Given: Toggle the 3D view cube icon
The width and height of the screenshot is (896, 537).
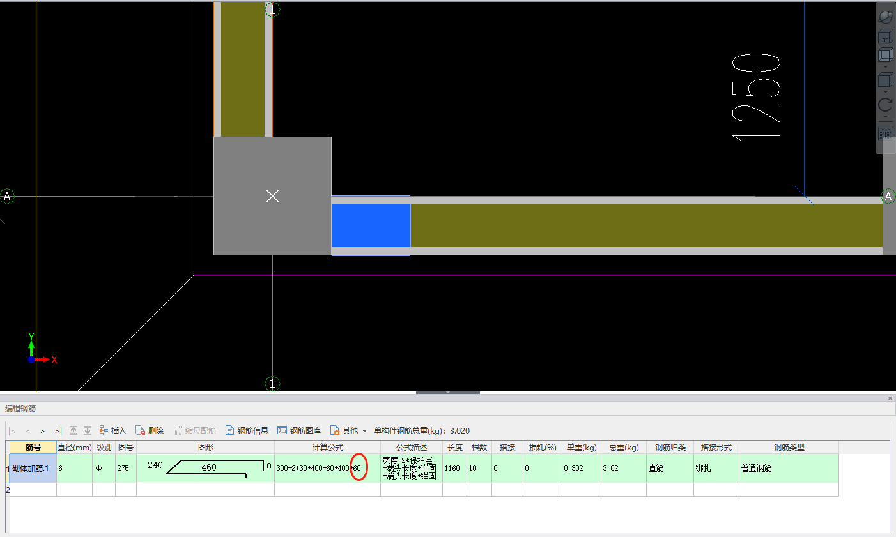Looking at the screenshot, I should [x=885, y=36].
